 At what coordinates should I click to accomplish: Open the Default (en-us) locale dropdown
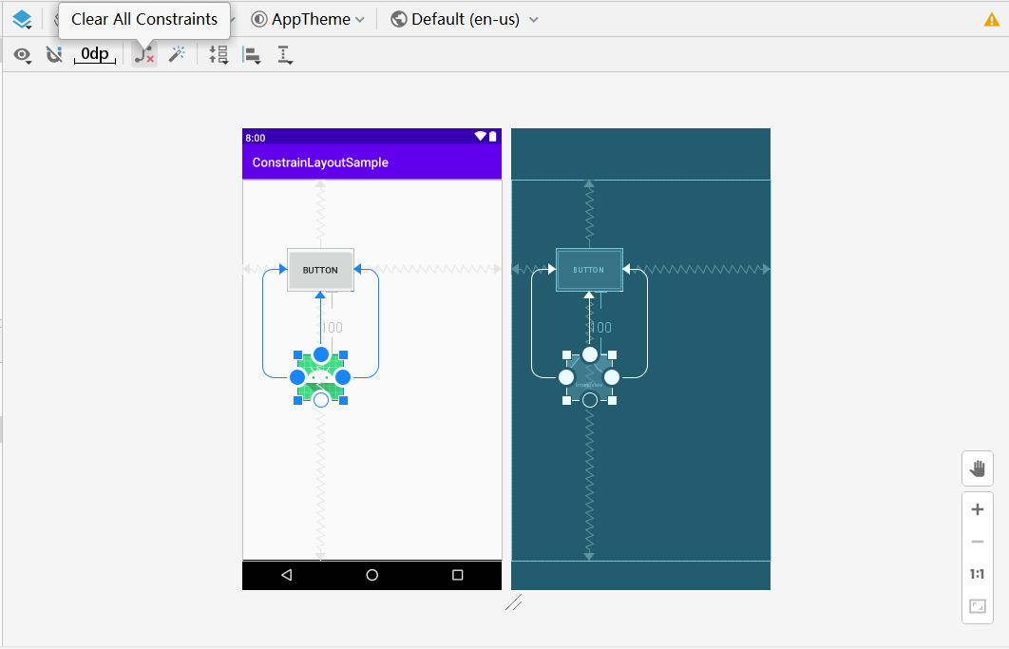(464, 19)
